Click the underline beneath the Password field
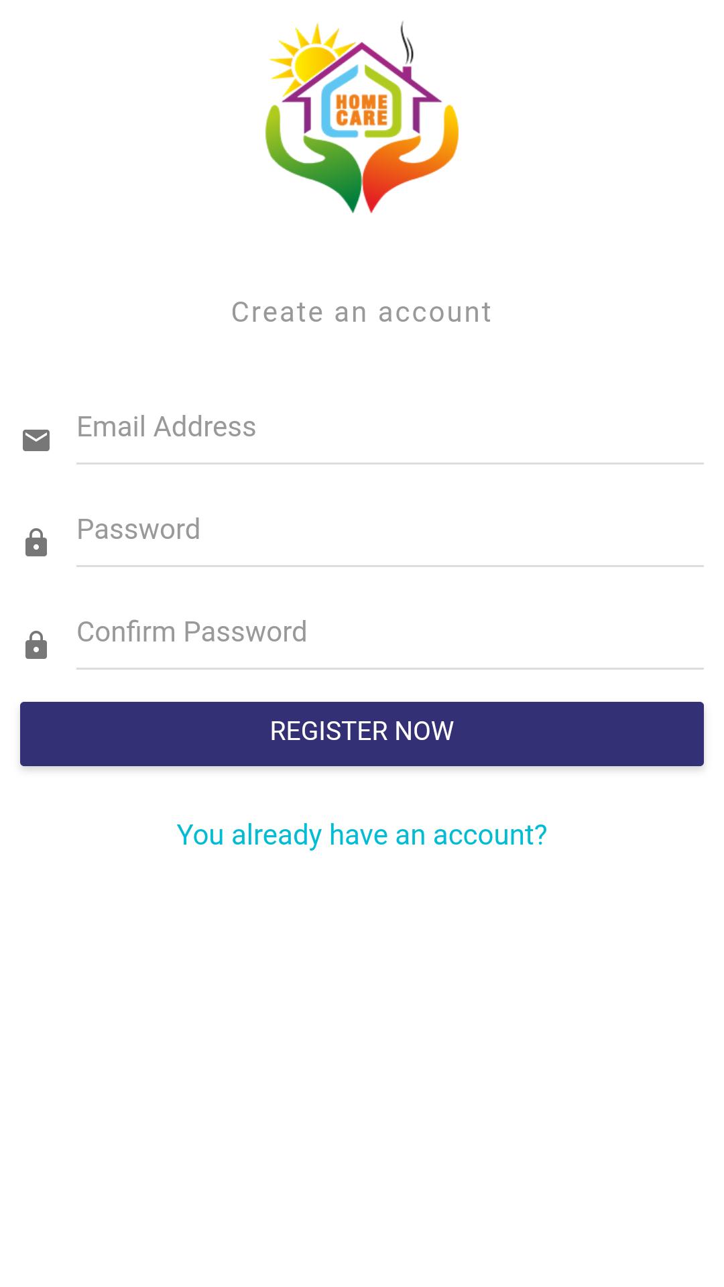This screenshot has width=724, height=1287. click(x=389, y=566)
